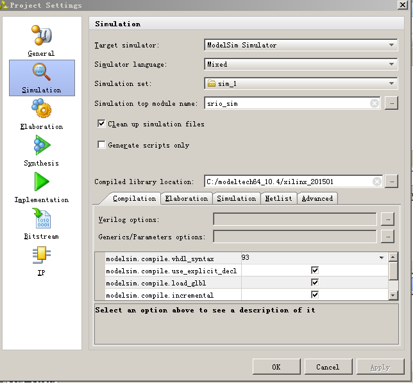Open the Simulator language dropdown
The width and height of the screenshot is (413, 383).
point(301,64)
